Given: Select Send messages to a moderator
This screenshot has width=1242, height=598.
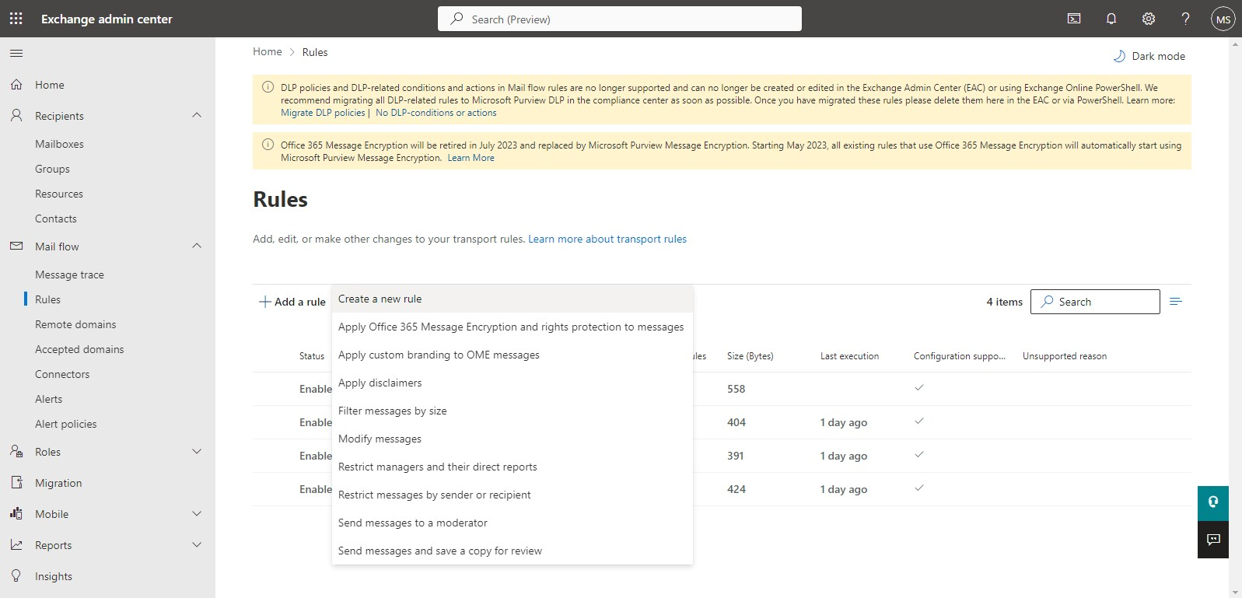Looking at the screenshot, I should click(512, 523).
